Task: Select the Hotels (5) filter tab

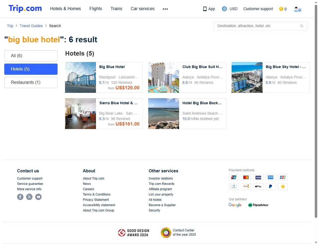Action: coord(31,69)
